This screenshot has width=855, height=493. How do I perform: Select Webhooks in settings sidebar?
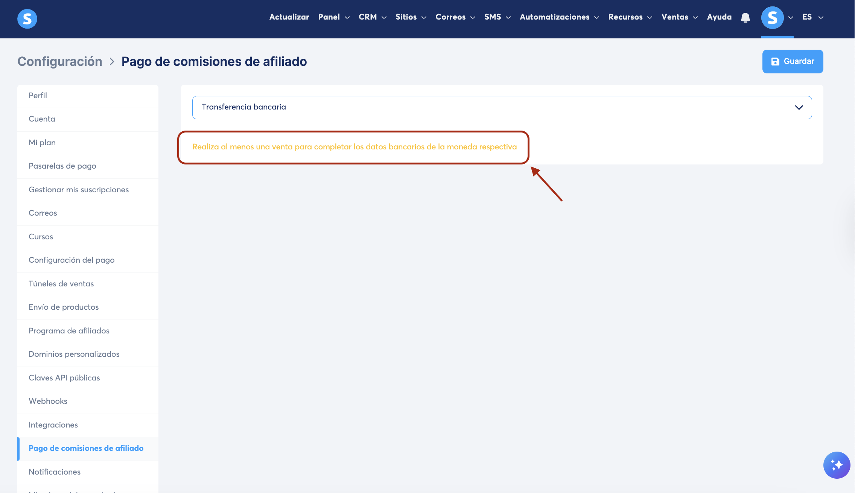tap(48, 401)
